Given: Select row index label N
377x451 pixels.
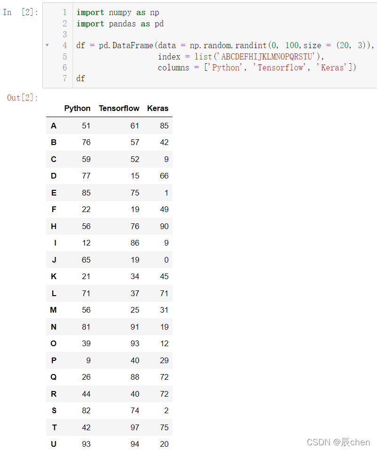Looking at the screenshot, I should click(x=54, y=327).
